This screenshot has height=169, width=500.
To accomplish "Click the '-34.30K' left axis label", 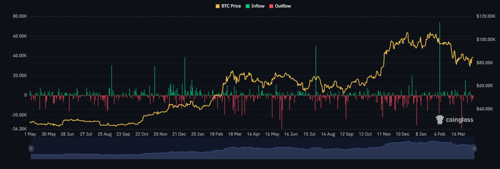I will point(19,129).
